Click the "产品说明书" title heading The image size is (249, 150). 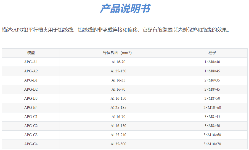click(x=124, y=9)
